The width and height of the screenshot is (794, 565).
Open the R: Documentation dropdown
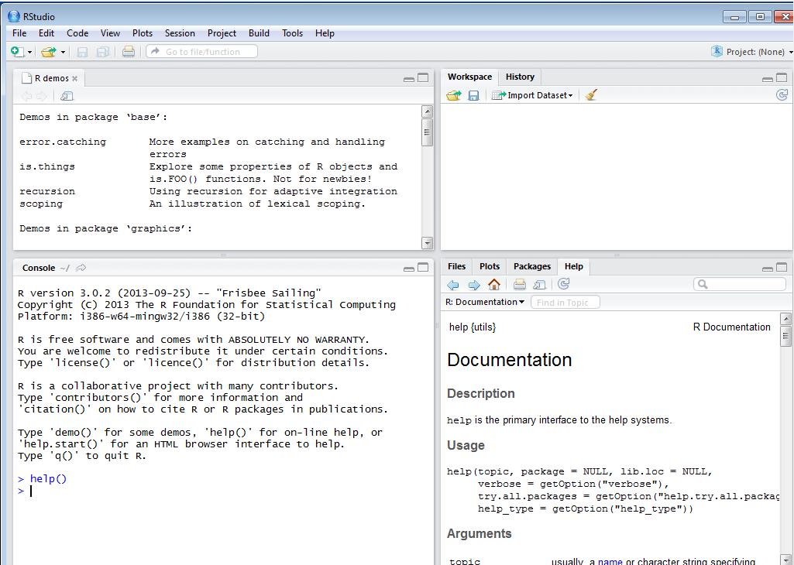click(485, 302)
